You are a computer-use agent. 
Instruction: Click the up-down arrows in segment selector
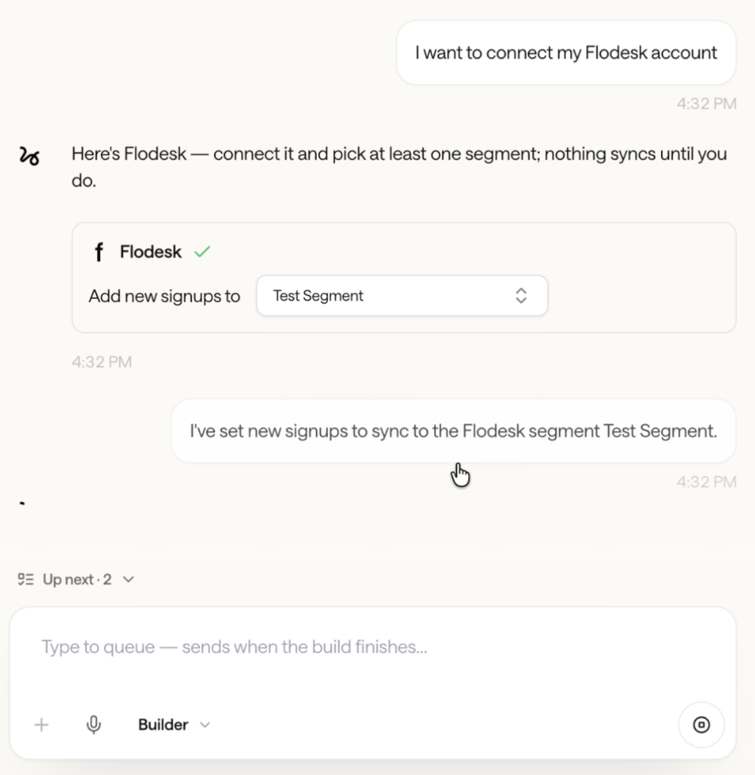click(x=521, y=296)
